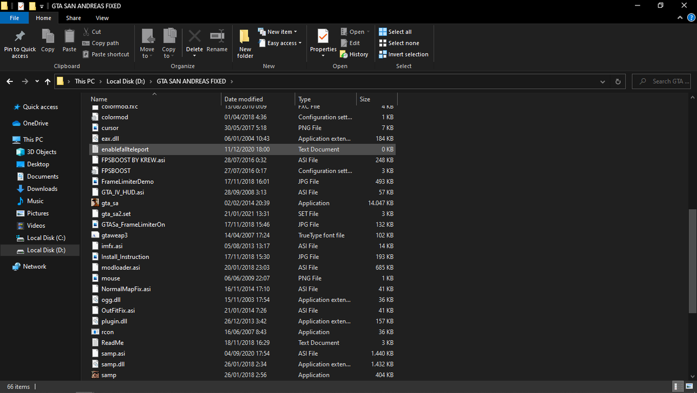Switch to Large icons view in status bar
697x393 pixels.
tap(689, 386)
